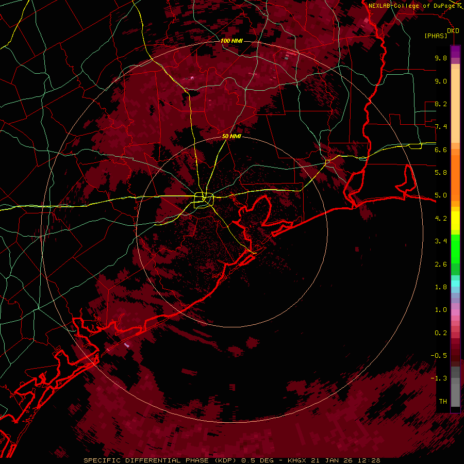Click the "5.8" scale value
The height and width of the screenshot is (464, 464).
tap(441, 173)
